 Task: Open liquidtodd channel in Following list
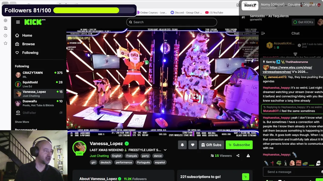pos(39,84)
